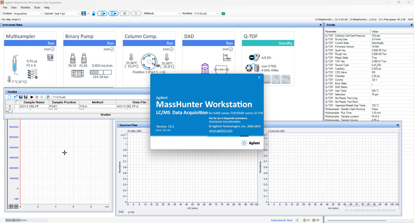Screen dimensions: 414x223
Task: Click the Worklist pane stop button
Action: (x=37, y=97)
